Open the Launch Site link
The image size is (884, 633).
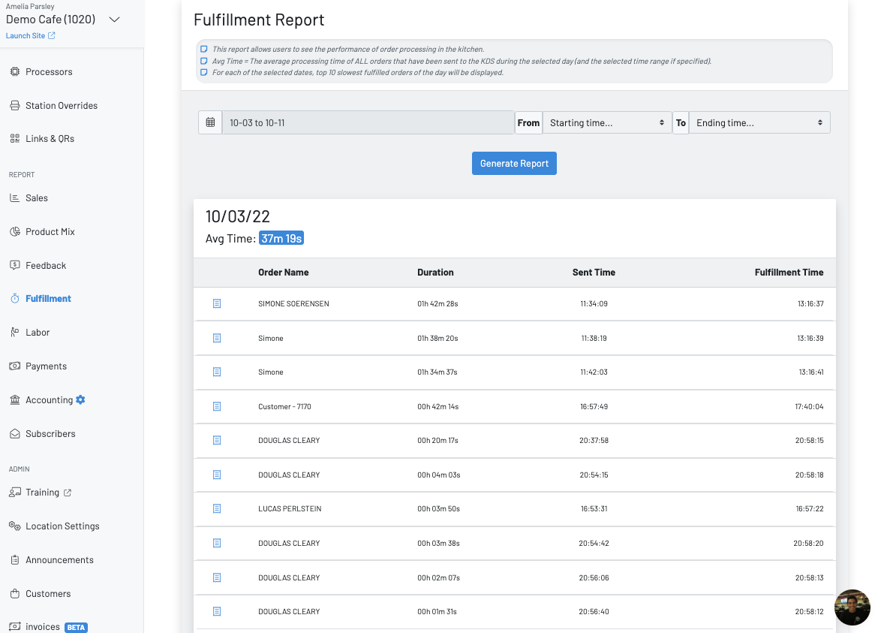click(26, 35)
